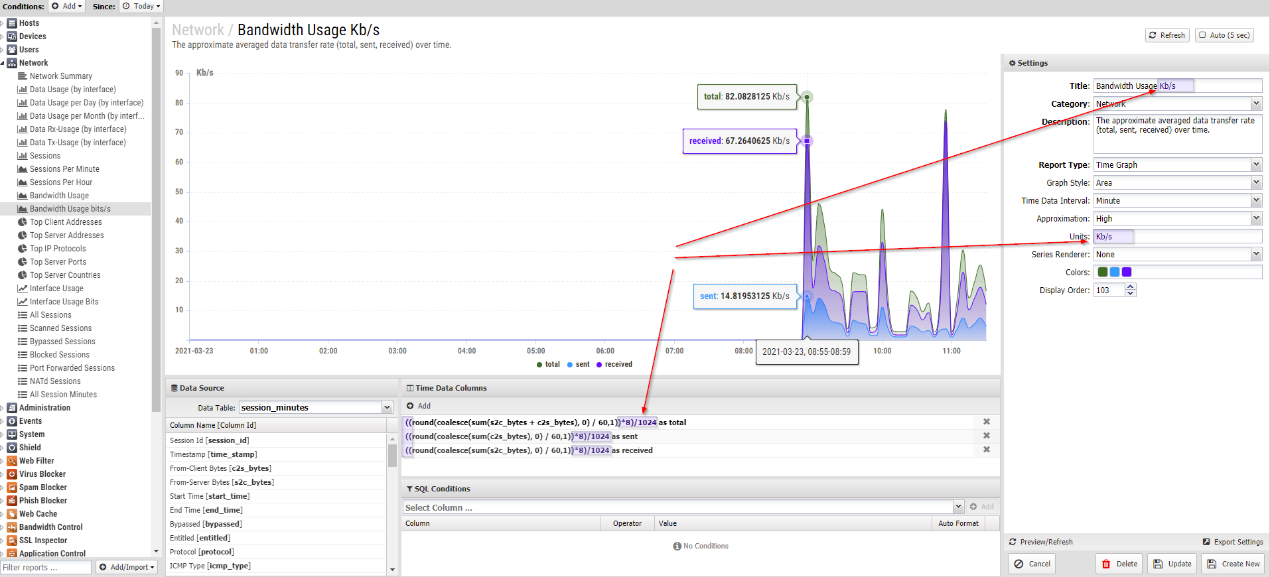
Task: Click the Description text area
Action: [1178, 134]
